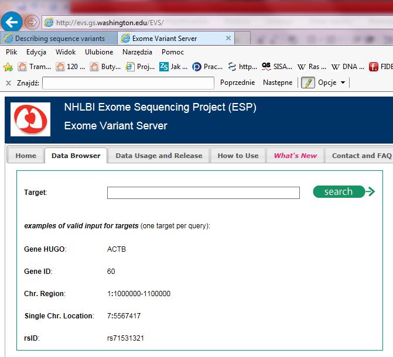Go to the Home site tab
The height and width of the screenshot is (357, 393).
point(26,156)
